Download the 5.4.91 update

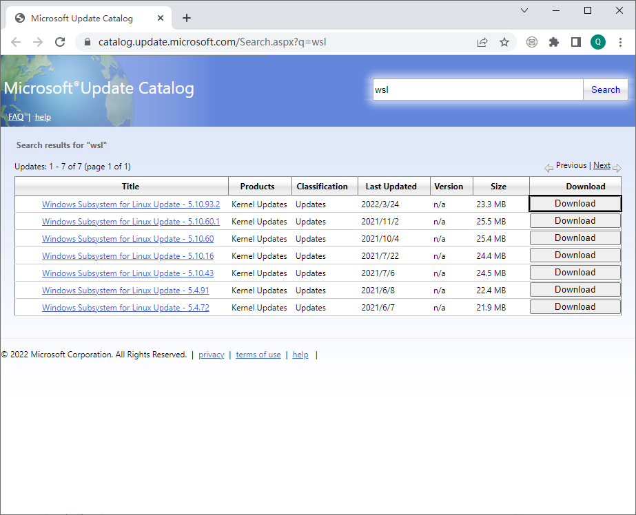575,290
